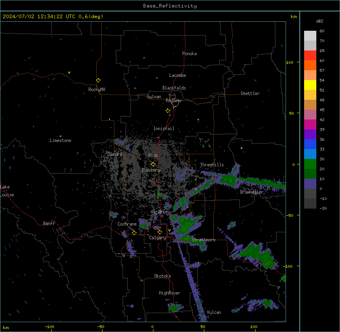Click the lightest grey 70-80 dBZ swatch
340x332 pixels.
[x=310, y=36]
